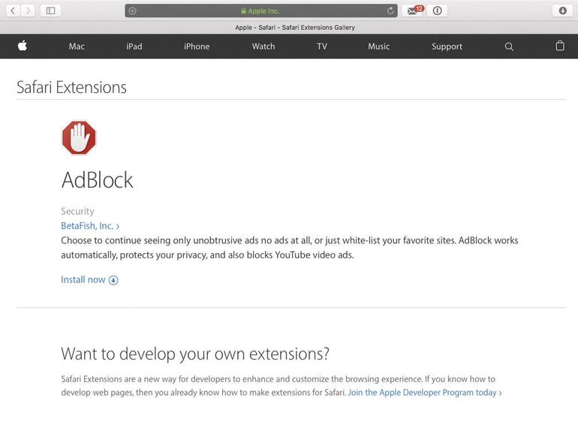The width and height of the screenshot is (578, 434).
Task: Show downloads with the toolbar download icon
Action: point(562,11)
